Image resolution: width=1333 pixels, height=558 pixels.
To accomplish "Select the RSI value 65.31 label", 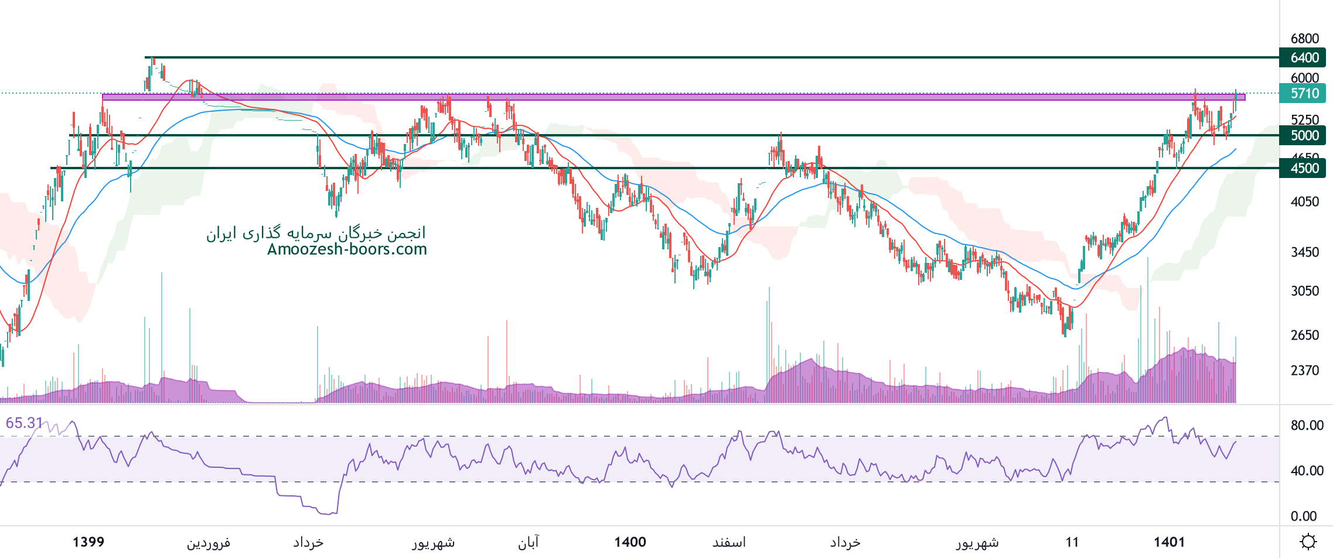I will pos(25,423).
